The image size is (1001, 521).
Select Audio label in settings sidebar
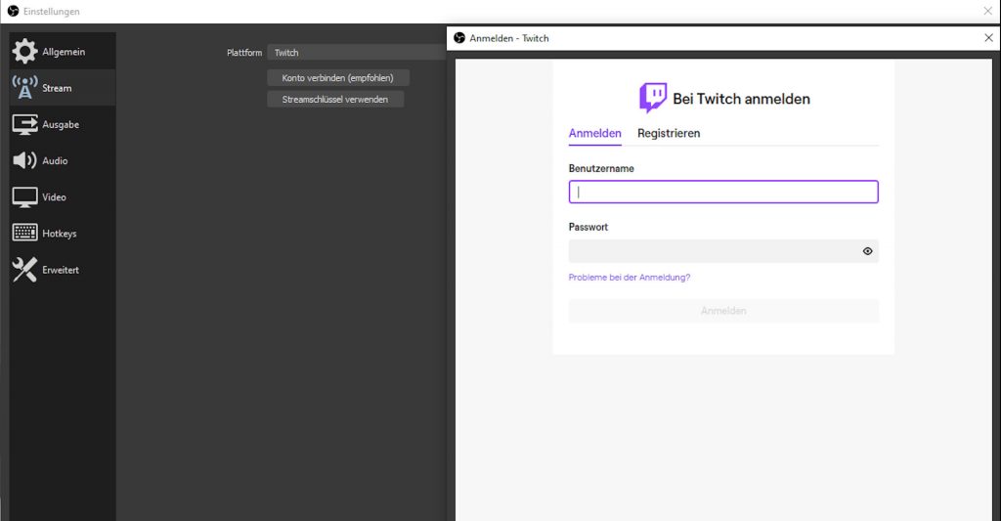click(55, 161)
